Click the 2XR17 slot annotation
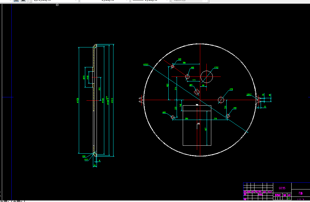The height and width of the screenshot is (202, 310). coord(249,95)
